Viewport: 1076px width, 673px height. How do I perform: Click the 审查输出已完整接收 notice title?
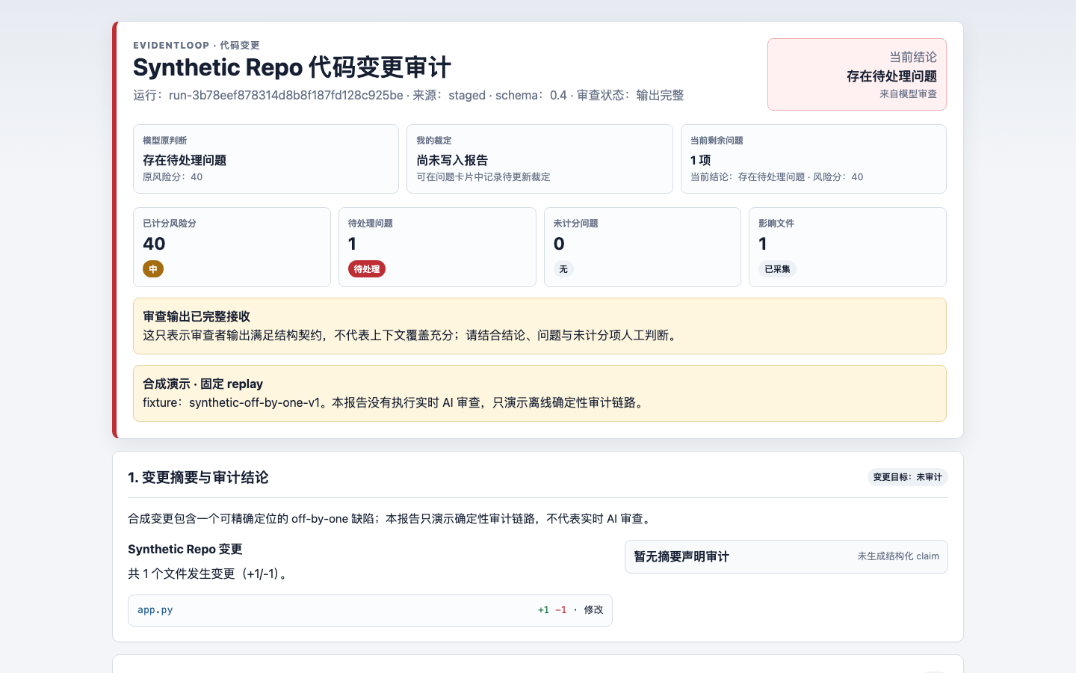coord(197,316)
